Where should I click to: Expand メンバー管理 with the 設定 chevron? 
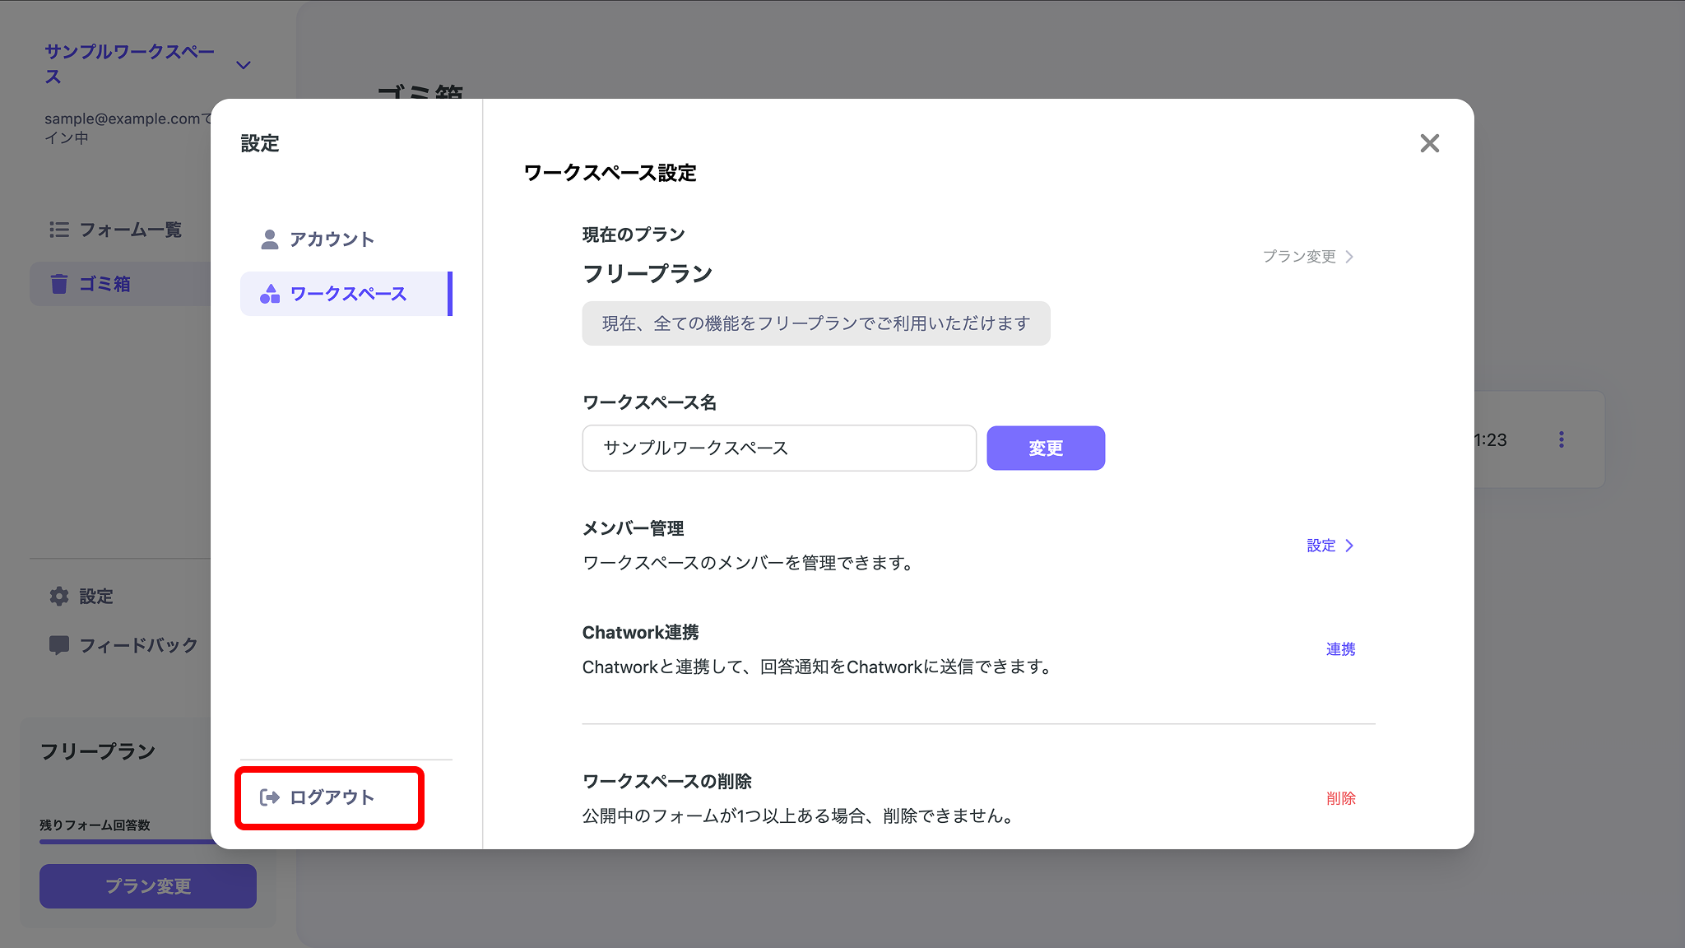tap(1350, 545)
